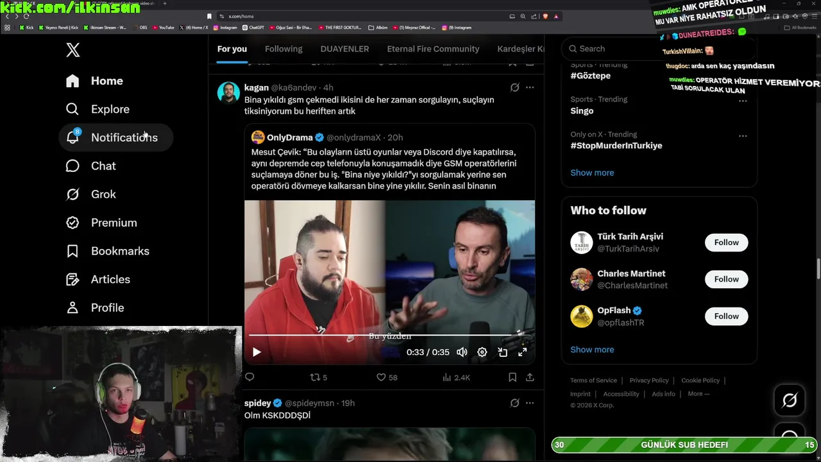The width and height of the screenshot is (821, 462).
Task: Open Notifications in the sidebar
Action: click(116, 137)
